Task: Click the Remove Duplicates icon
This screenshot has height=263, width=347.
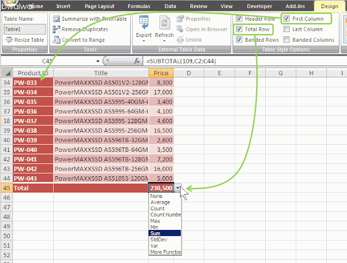Action: coord(56,29)
